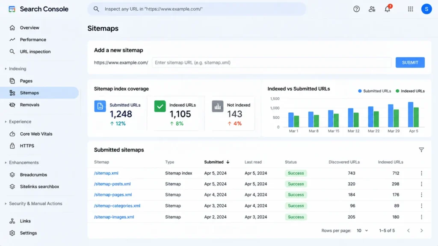The width and height of the screenshot is (438, 246).
Task: Click the Not indexed gray chart icon
Action: tap(217, 106)
